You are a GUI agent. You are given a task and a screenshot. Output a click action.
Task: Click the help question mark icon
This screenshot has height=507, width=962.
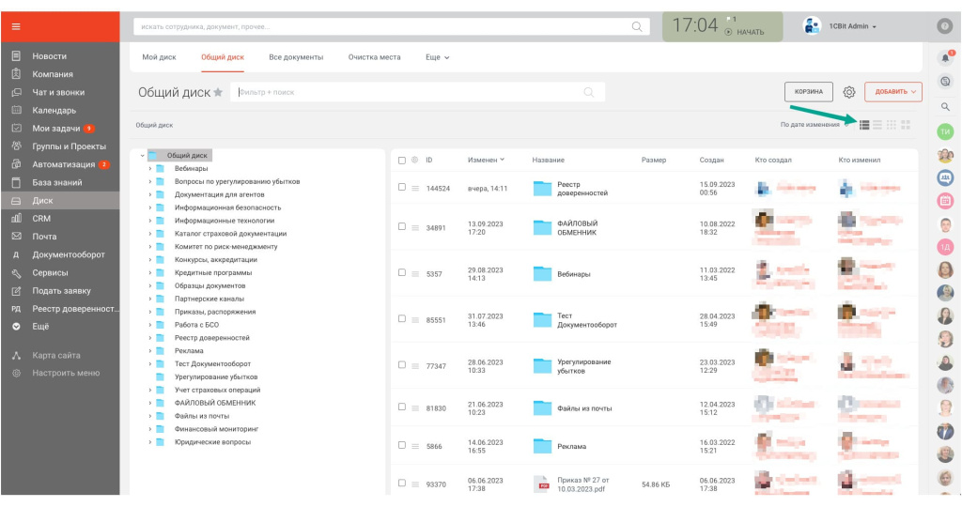945,26
